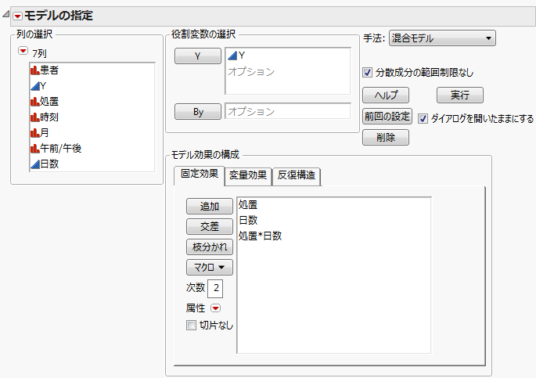The width and height of the screenshot is (536, 378).
Task: Open the マクロ dropdown button
Action: [x=210, y=268]
